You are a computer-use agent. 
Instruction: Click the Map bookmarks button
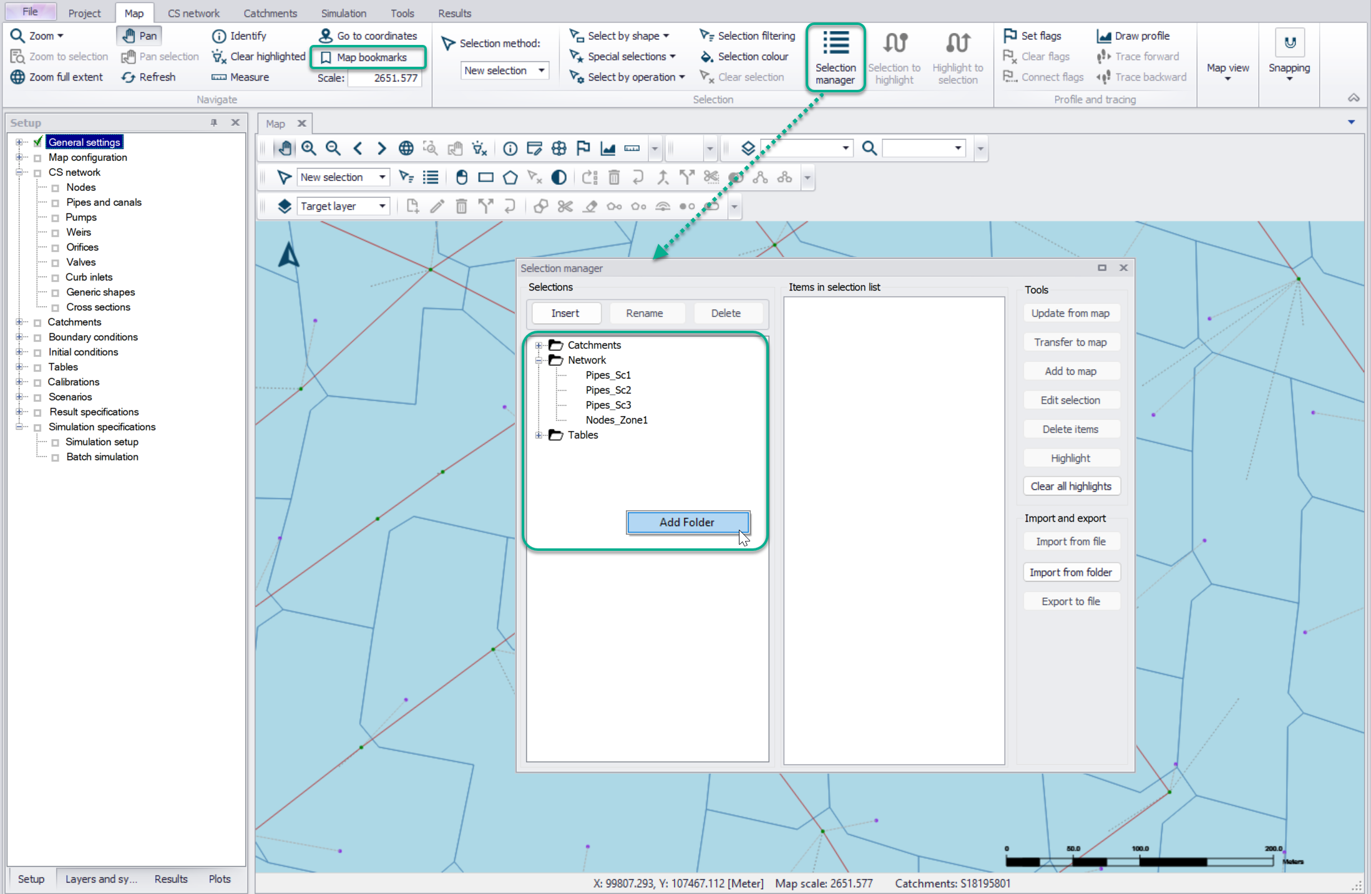(x=364, y=57)
